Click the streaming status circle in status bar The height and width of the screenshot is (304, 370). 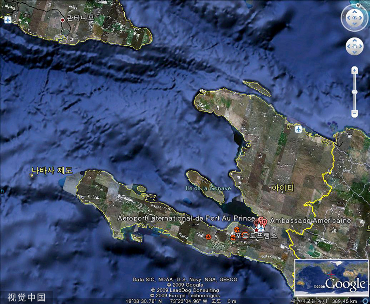pos(365,301)
